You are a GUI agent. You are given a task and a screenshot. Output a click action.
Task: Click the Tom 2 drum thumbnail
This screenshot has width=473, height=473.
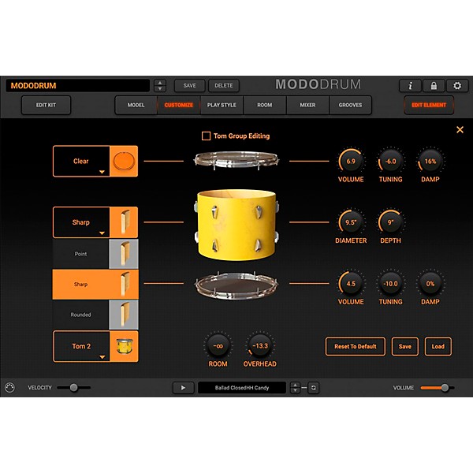point(124,346)
